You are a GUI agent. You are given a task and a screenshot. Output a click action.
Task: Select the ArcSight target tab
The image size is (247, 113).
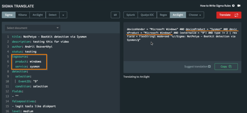[178, 15]
